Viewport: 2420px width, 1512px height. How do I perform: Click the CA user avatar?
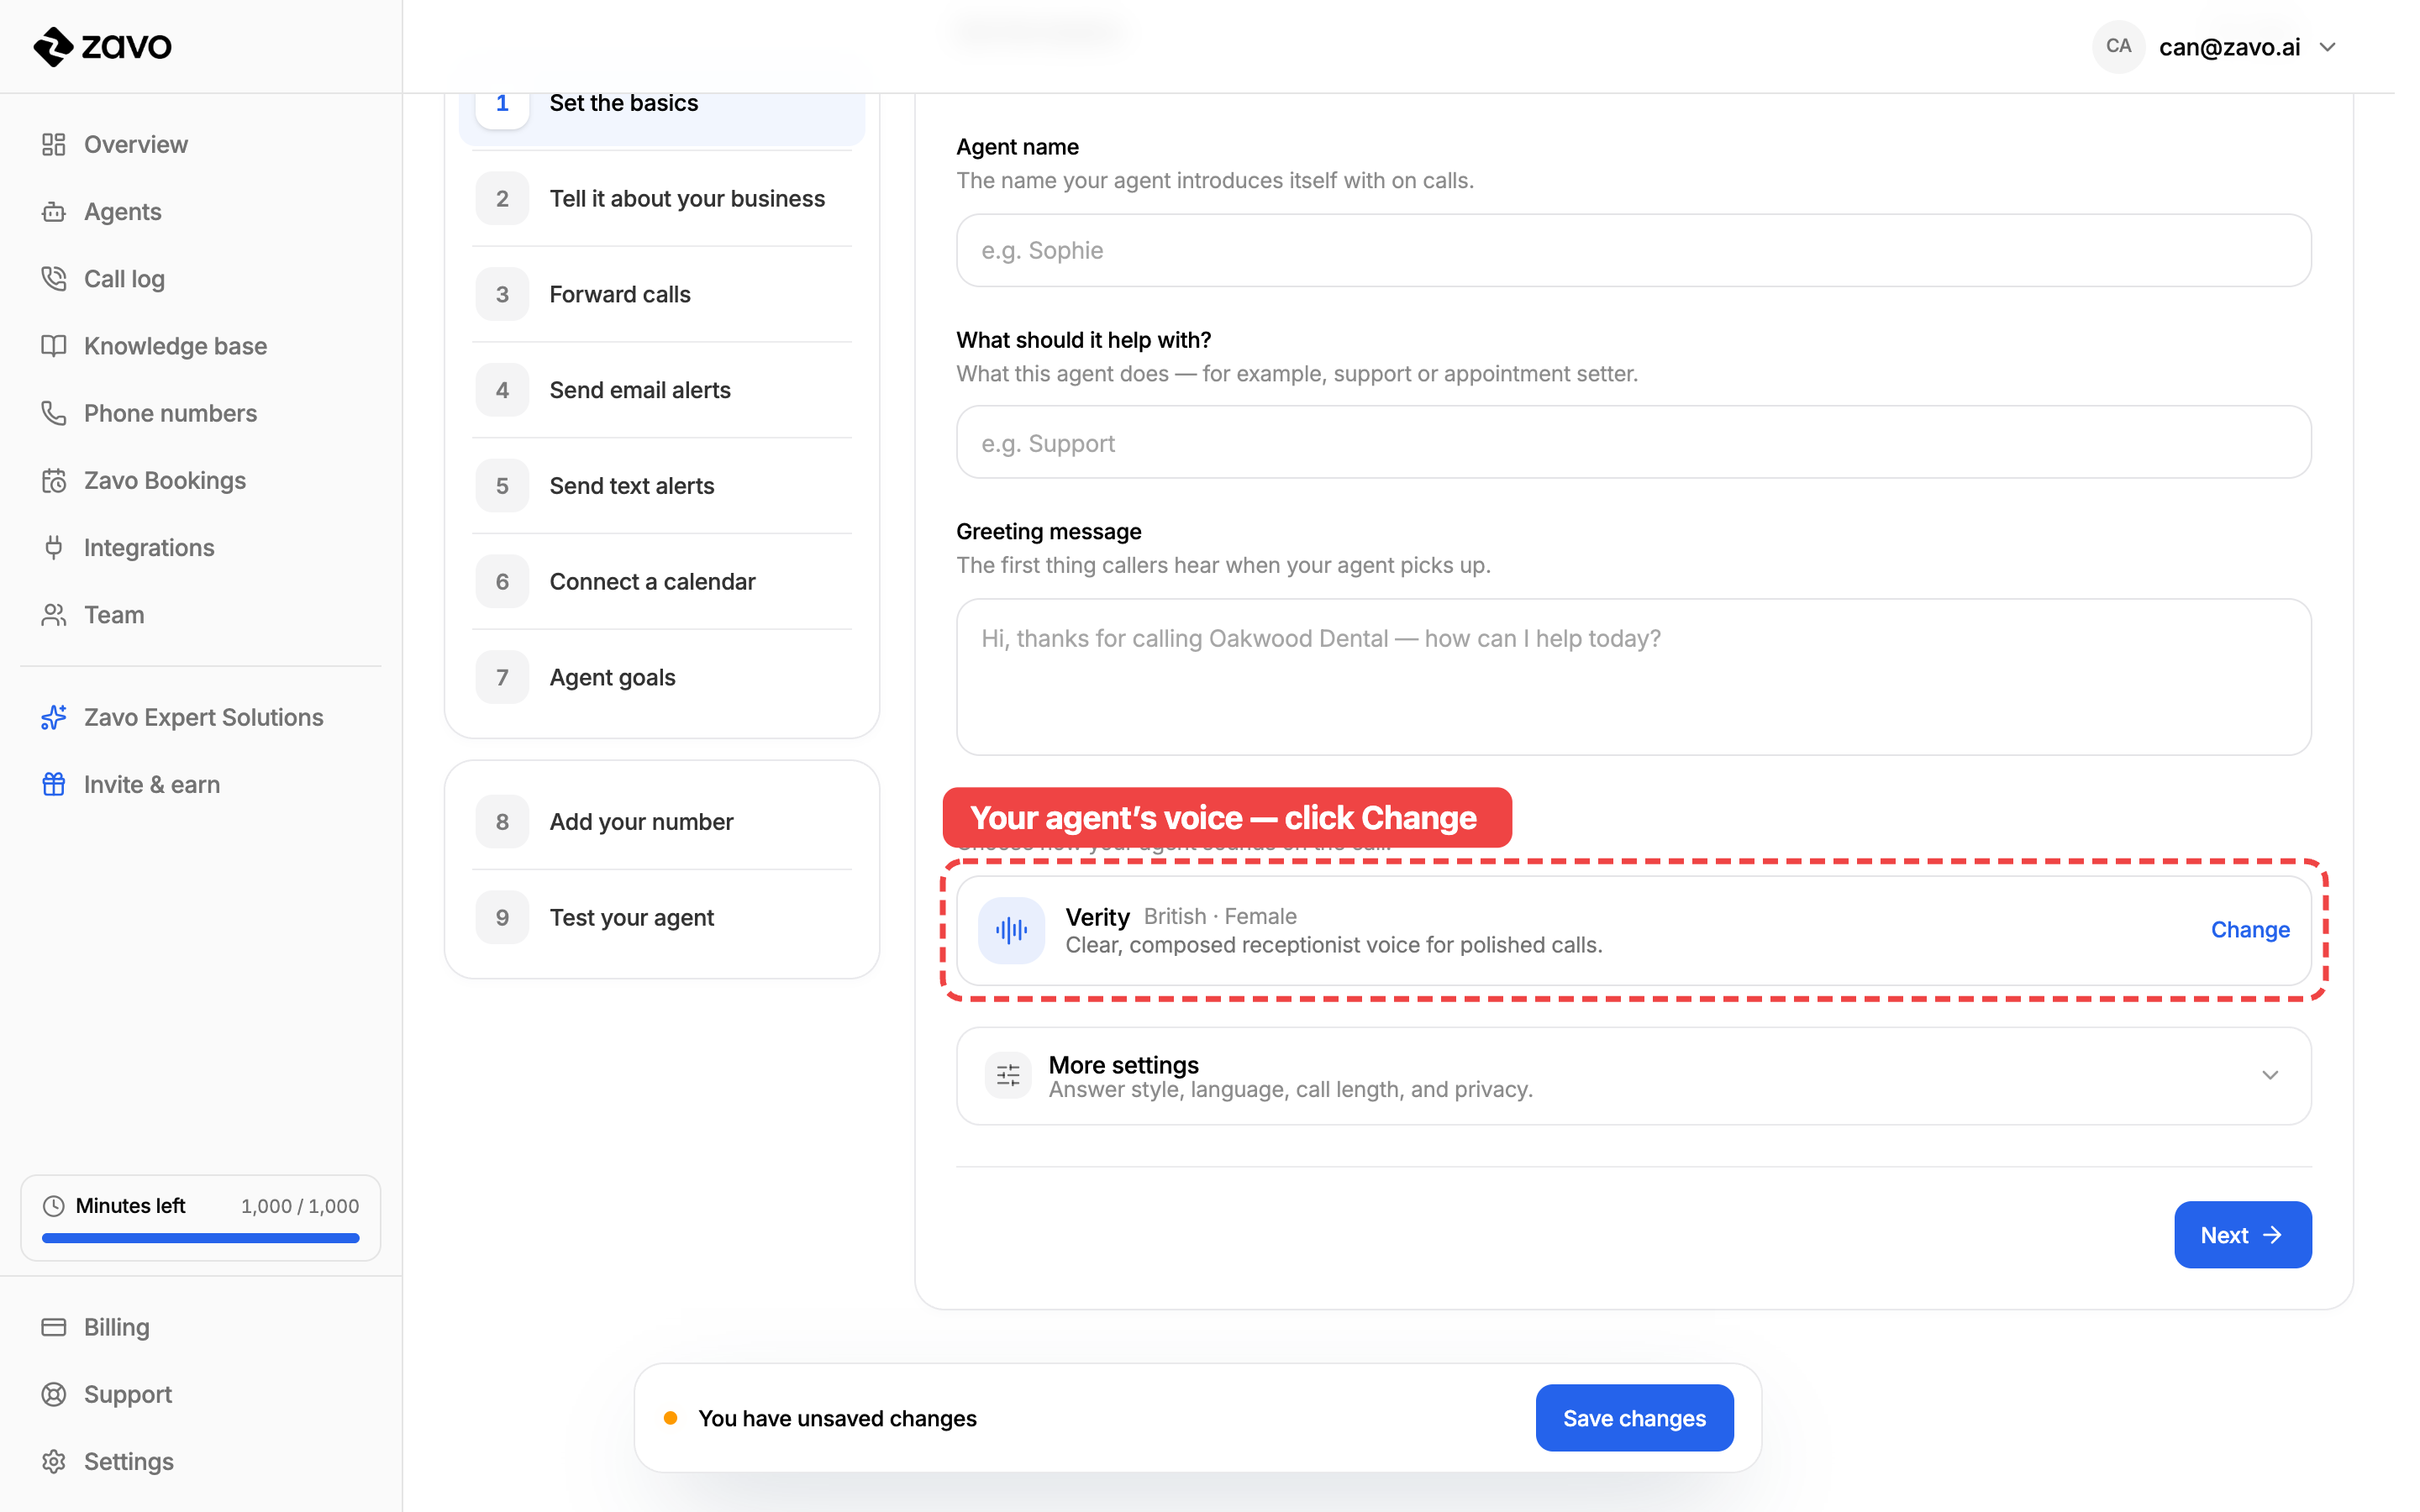[2118, 46]
